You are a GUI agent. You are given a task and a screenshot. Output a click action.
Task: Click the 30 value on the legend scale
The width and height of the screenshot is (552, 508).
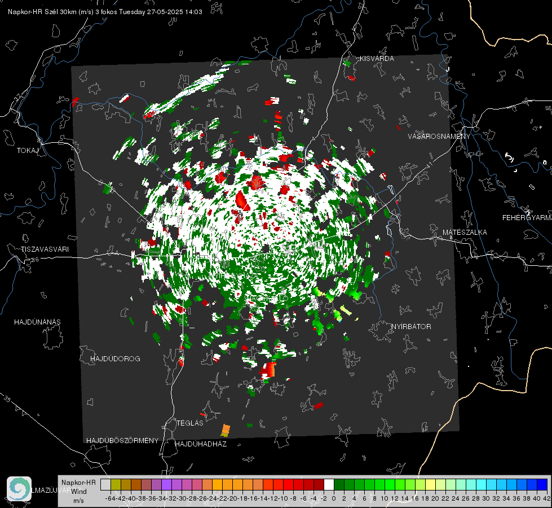coord(486,498)
